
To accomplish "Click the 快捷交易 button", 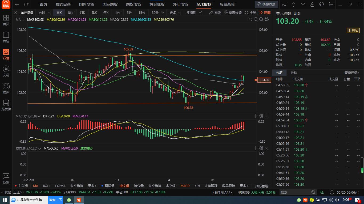I will pyautogui.click(x=266, y=5).
